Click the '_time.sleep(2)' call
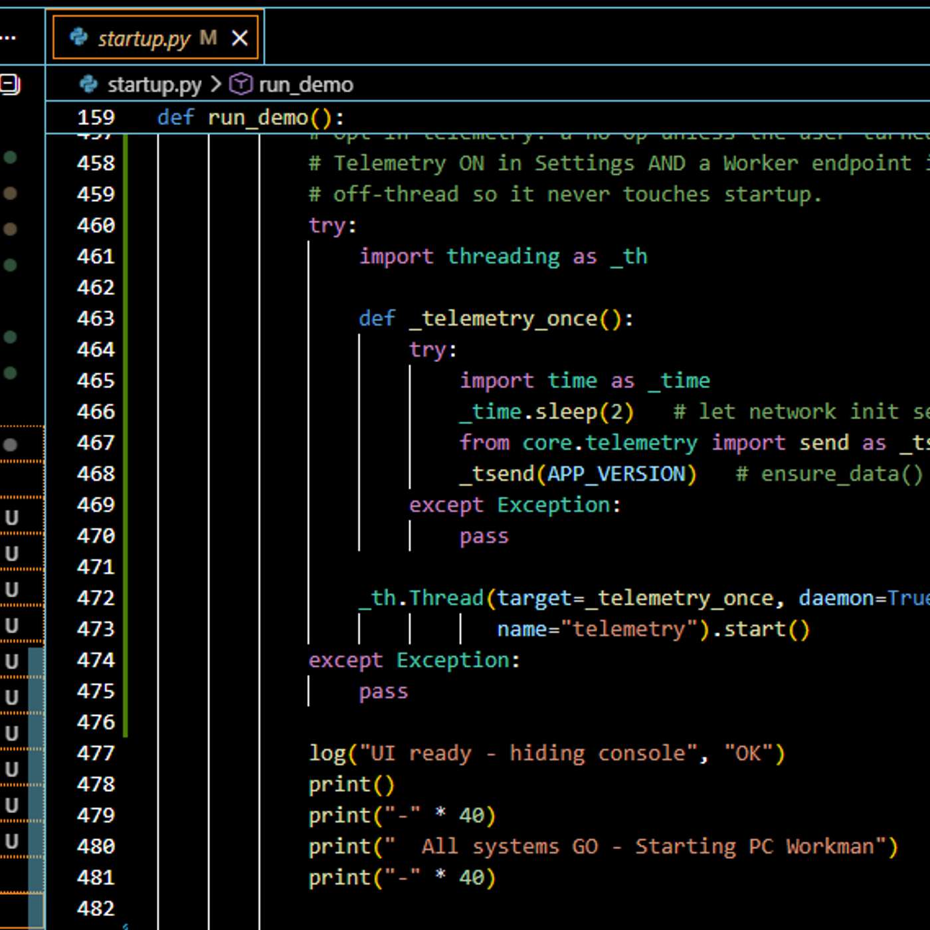Screen dimensions: 930x930 547,412
